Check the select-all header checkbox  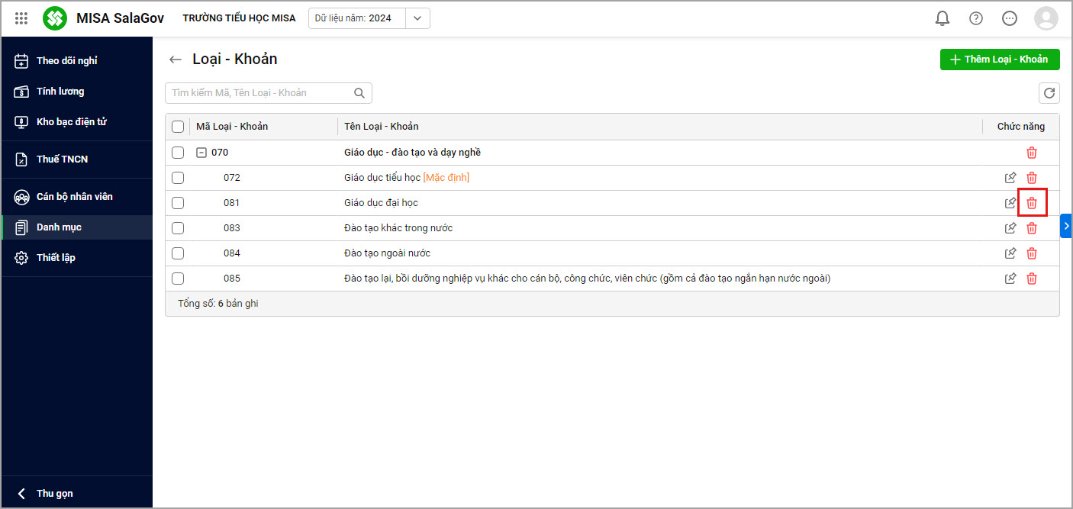(x=178, y=127)
